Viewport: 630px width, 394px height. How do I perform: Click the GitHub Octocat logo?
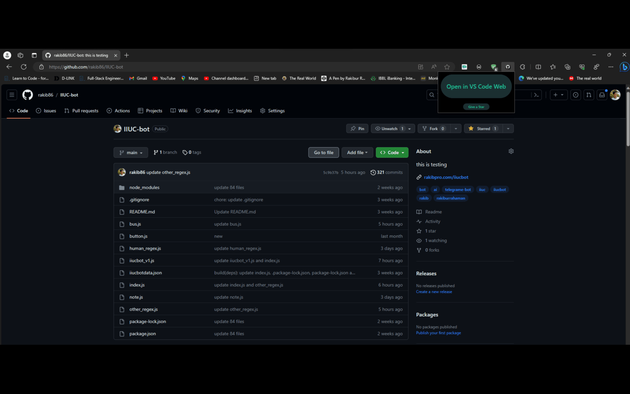point(28,95)
